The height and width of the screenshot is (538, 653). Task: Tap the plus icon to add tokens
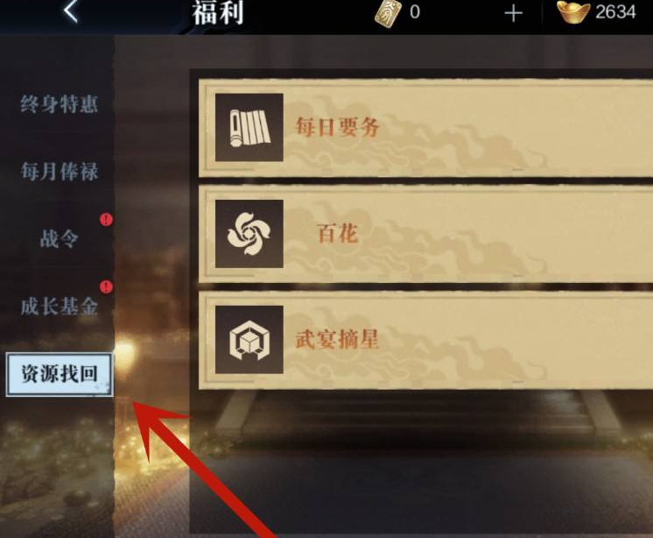pos(514,14)
